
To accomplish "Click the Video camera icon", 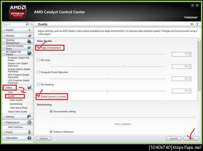I will [x=29, y=88].
